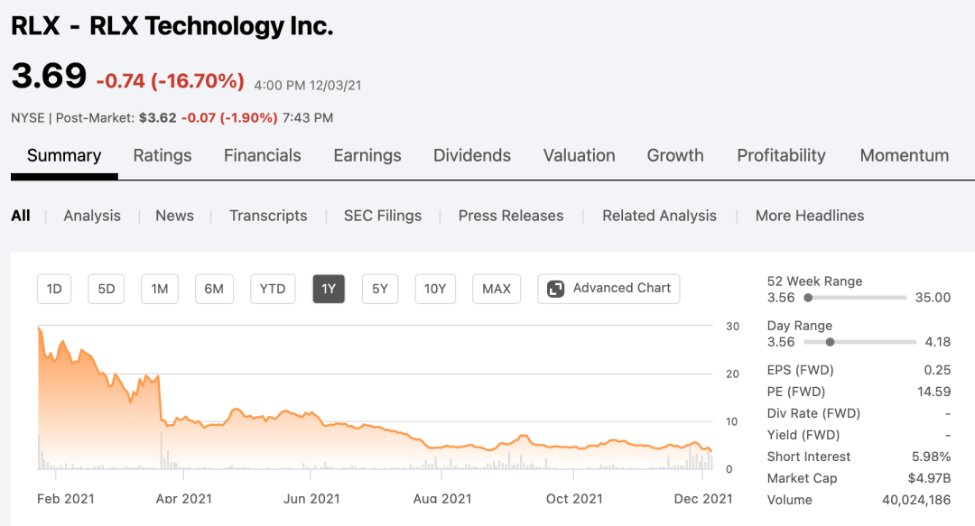
Task: Choose the 6M chart period
Action: 214,289
